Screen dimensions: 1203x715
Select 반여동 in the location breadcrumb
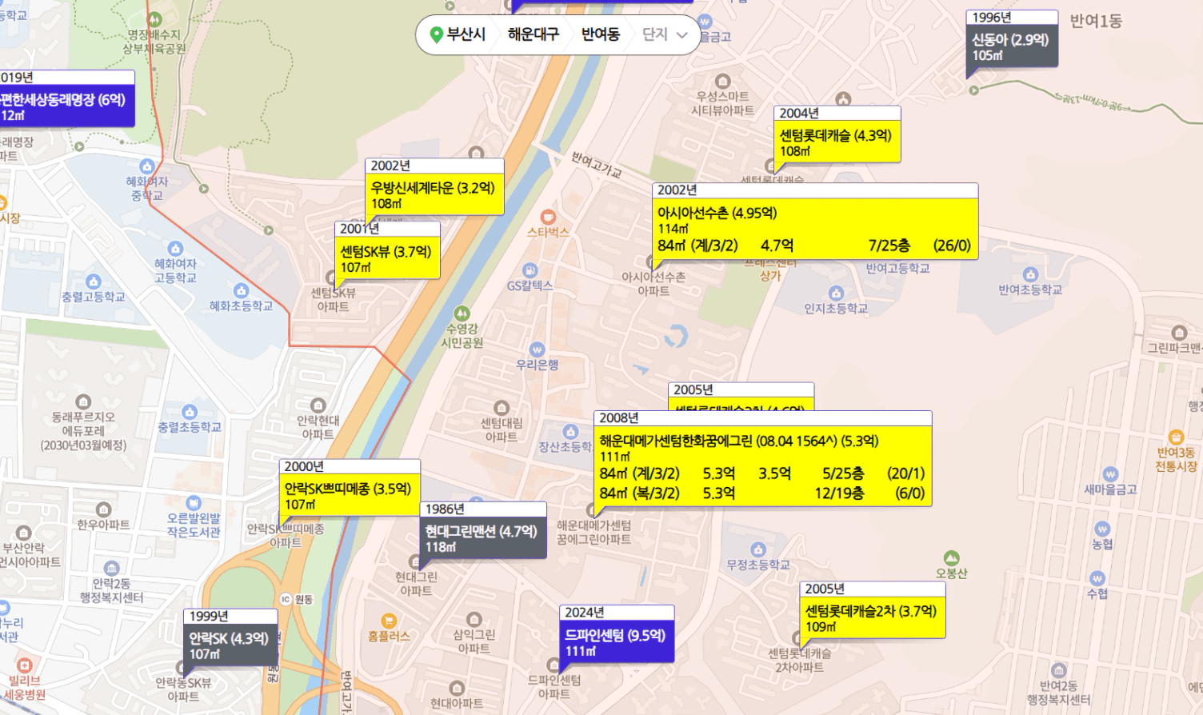tap(601, 34)
